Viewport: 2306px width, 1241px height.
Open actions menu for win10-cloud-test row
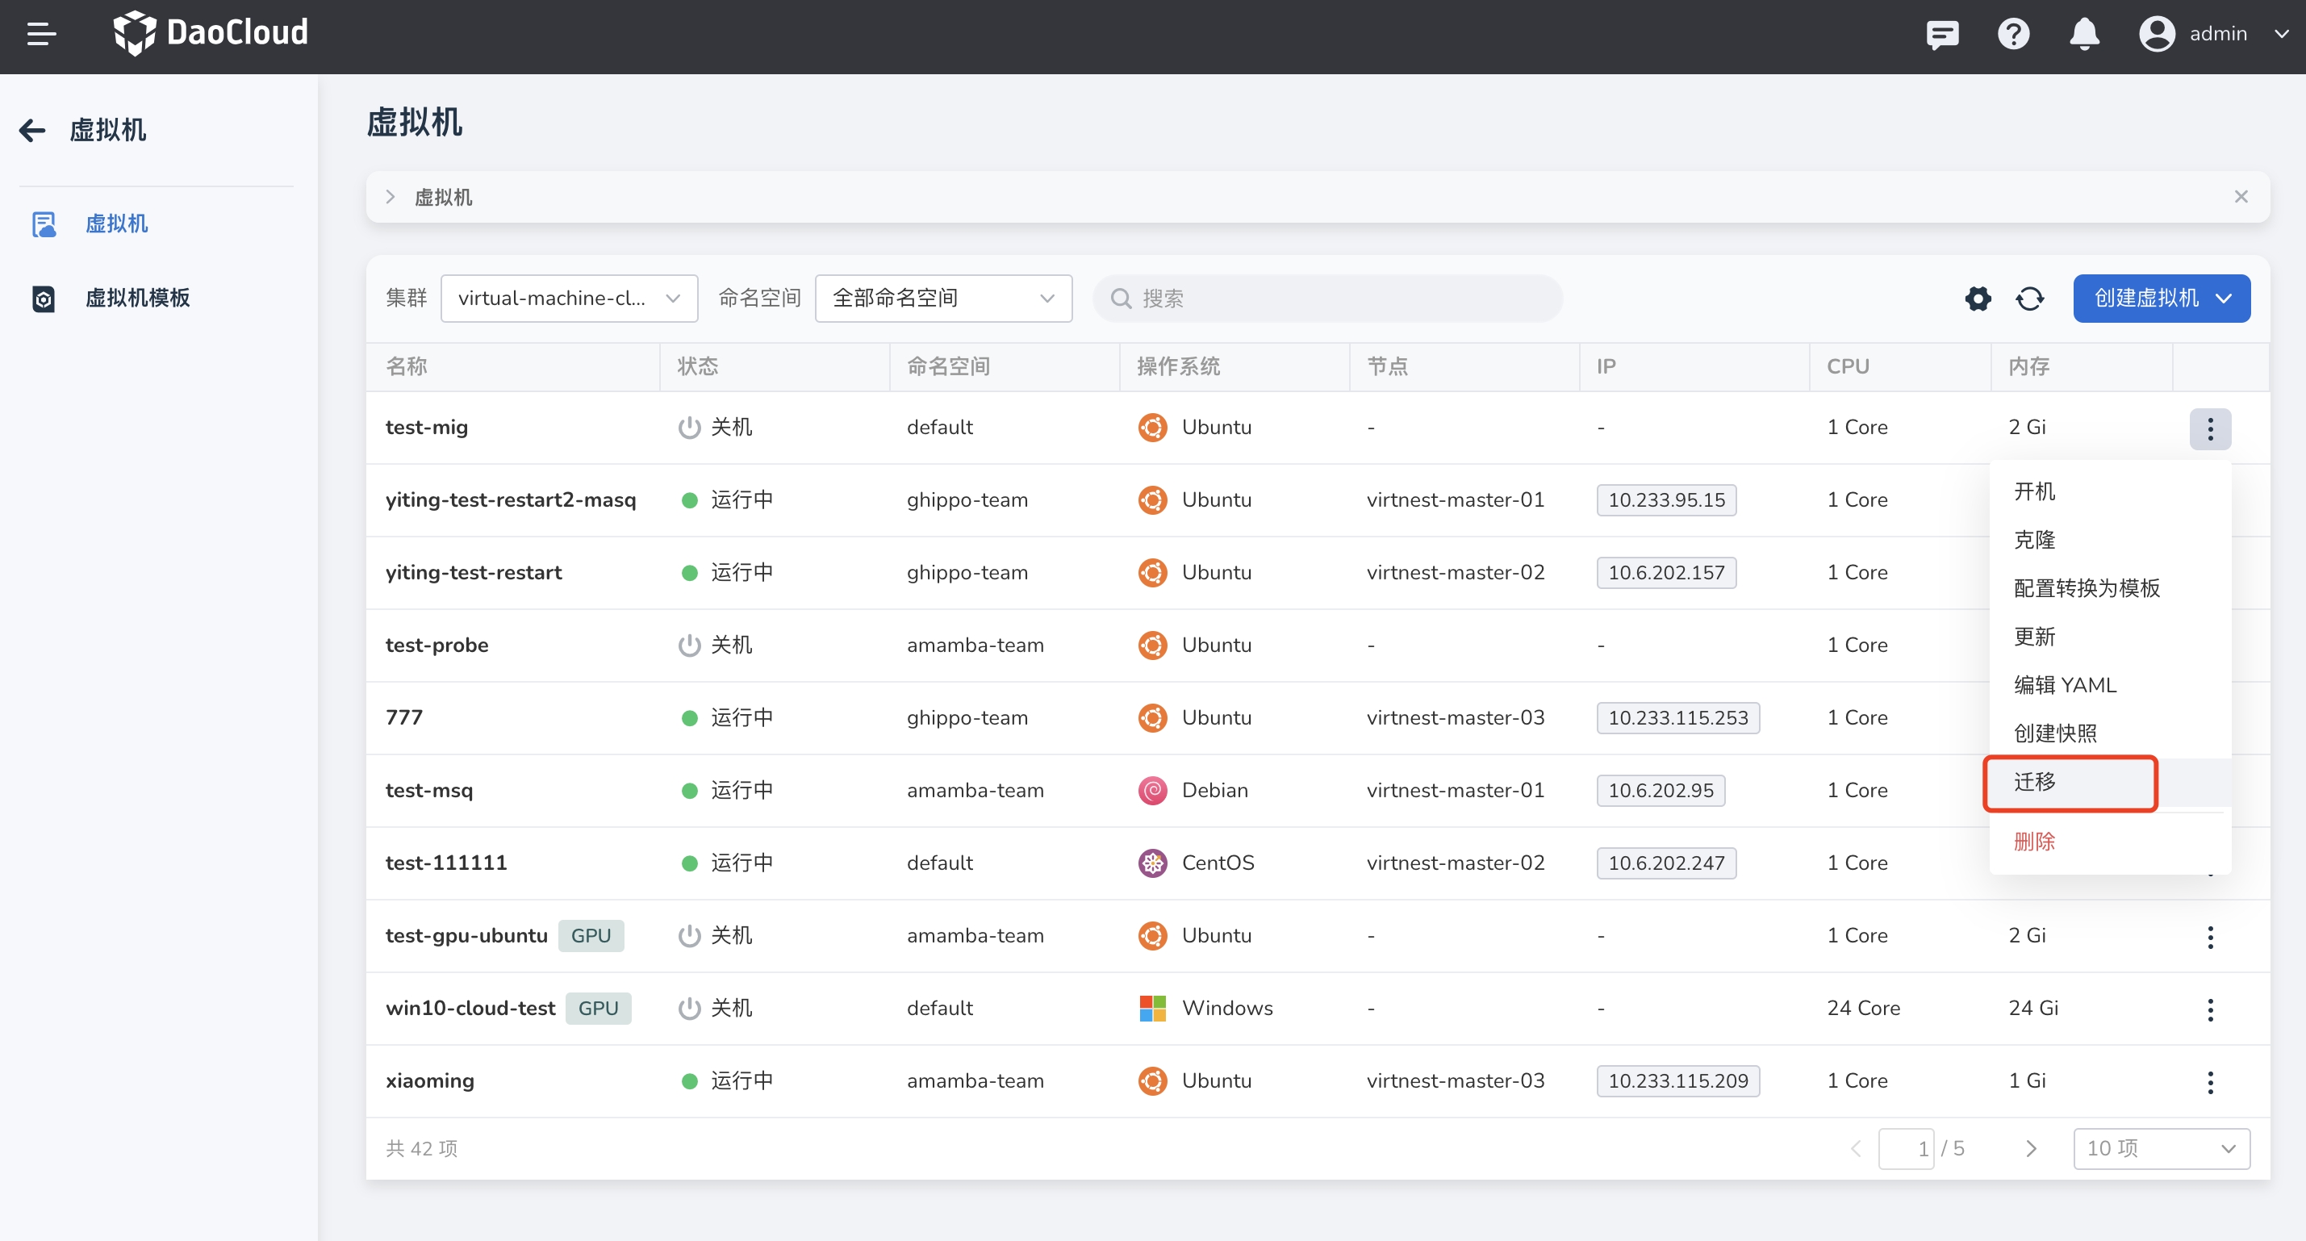[x=2209, y=1009]
